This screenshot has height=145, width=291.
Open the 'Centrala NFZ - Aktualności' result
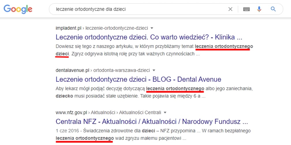(x=152, y=121)
